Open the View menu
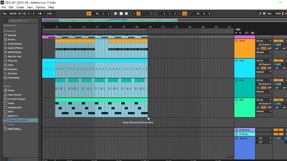This screenshot has width=287, height=161. point(30,7)
